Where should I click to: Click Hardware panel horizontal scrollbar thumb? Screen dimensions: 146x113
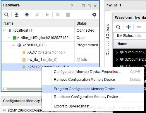(x=24, y=89)
